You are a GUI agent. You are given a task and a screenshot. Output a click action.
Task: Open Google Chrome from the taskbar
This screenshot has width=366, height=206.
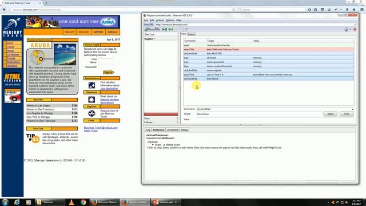coord(83,202)
